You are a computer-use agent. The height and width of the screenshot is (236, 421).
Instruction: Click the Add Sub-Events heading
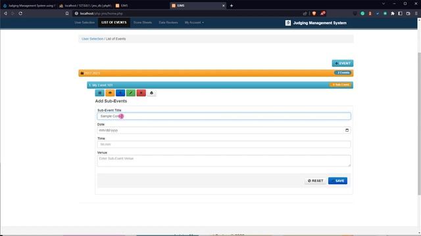click(111, 101)
